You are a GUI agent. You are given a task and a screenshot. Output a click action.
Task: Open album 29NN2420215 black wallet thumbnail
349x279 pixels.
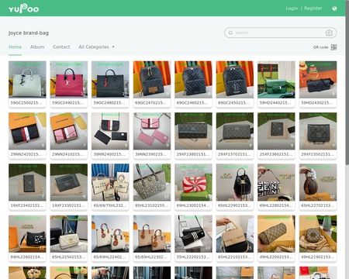pos(27,131)
